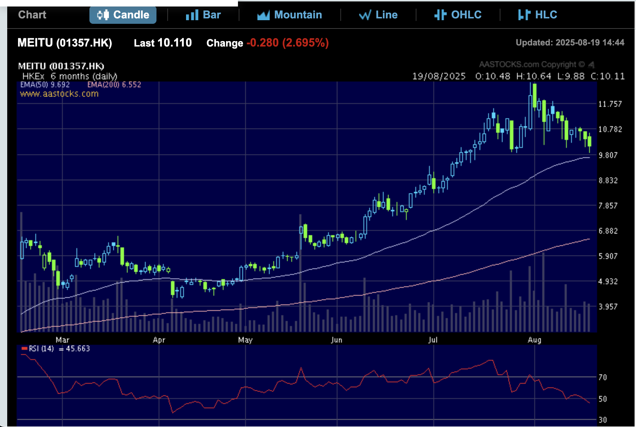Click the 7.857 price axis label
Viewport: 636px width, 427px height.
[608, 206]
